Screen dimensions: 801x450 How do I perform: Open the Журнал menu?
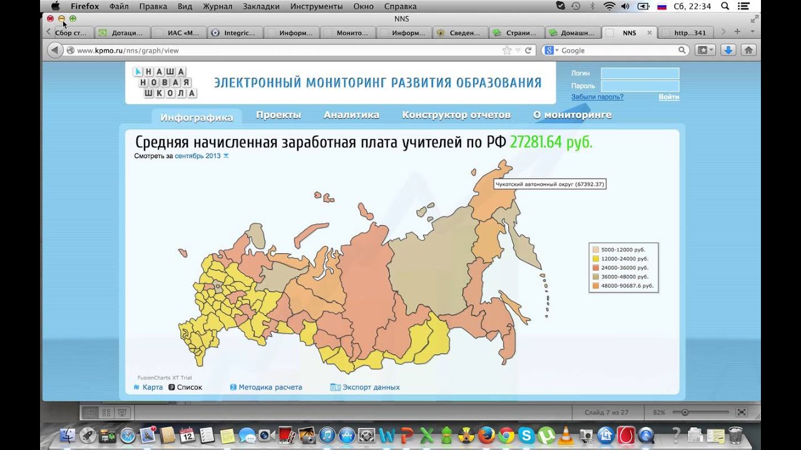click(x=217, y=6)
